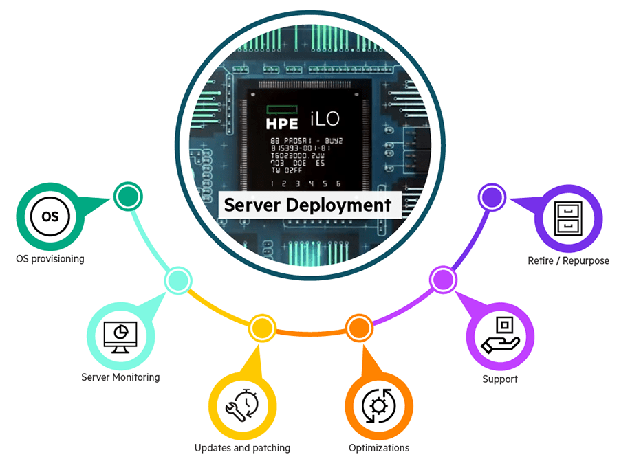Image resolution: width=619 pixels, height=470 pixels.
Task: Select the Support hand icon
Action: pyautogui.click(x=500, y=335)
